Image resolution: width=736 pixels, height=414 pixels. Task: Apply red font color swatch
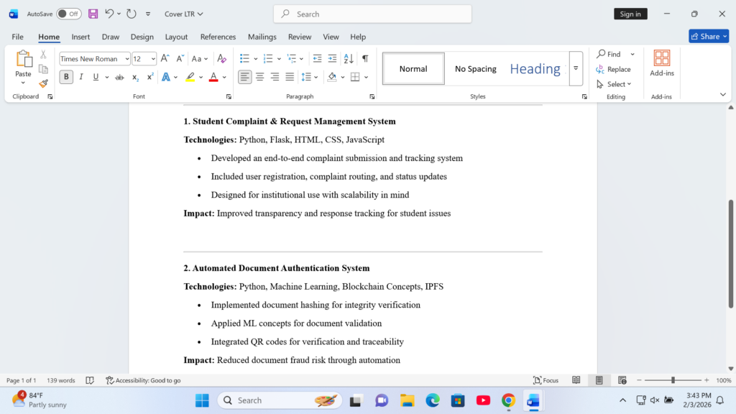(213, 77)
